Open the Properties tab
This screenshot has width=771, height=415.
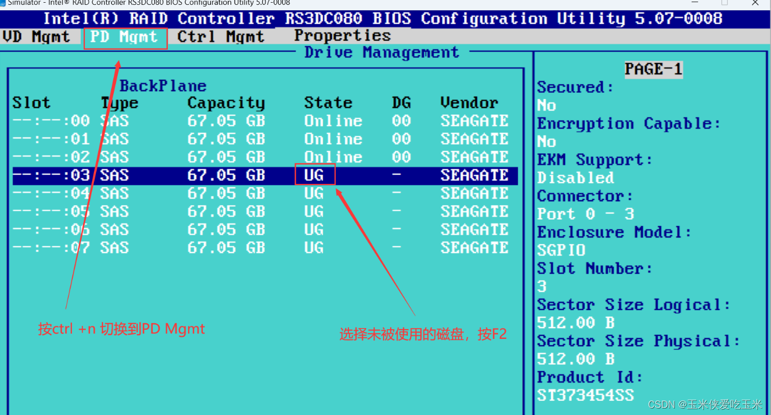342,36
